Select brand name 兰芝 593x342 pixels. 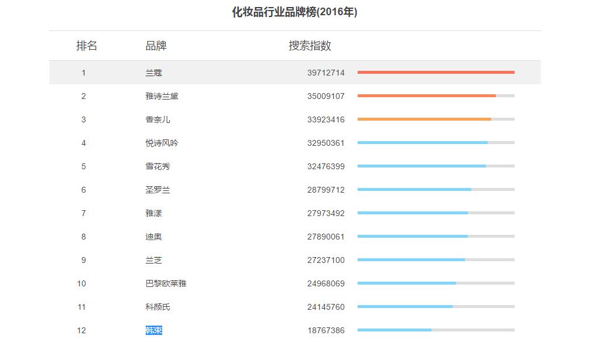click(153, 260)
